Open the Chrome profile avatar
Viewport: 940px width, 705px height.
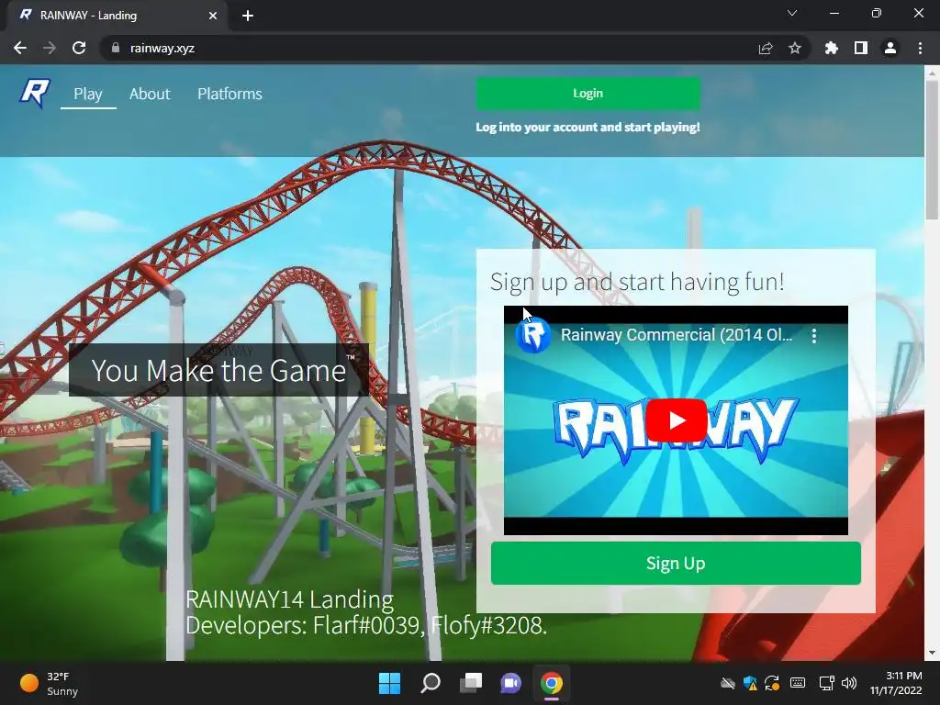890,48
